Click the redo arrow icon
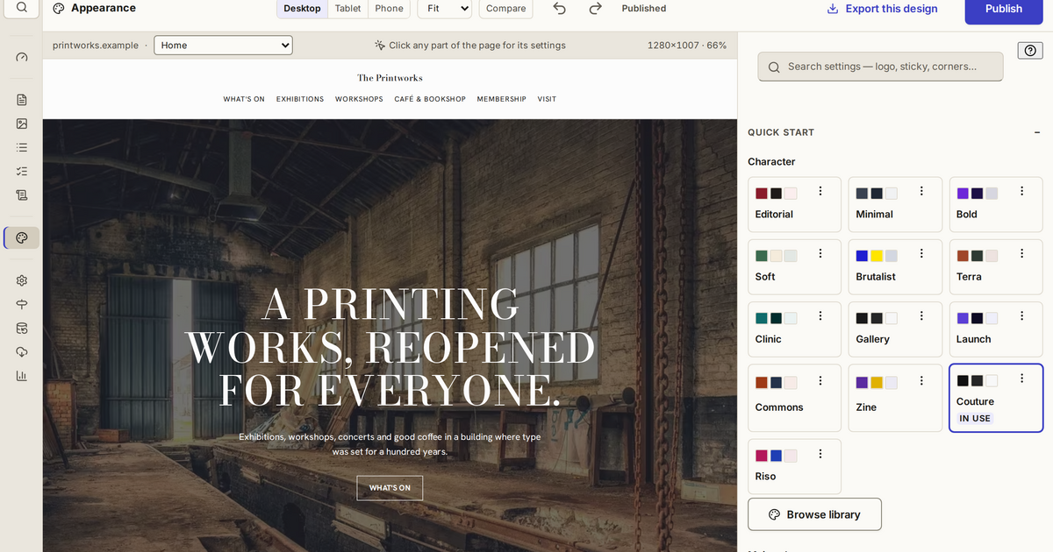The height and width of the screenshot is (552, 1053). [595, 8]
